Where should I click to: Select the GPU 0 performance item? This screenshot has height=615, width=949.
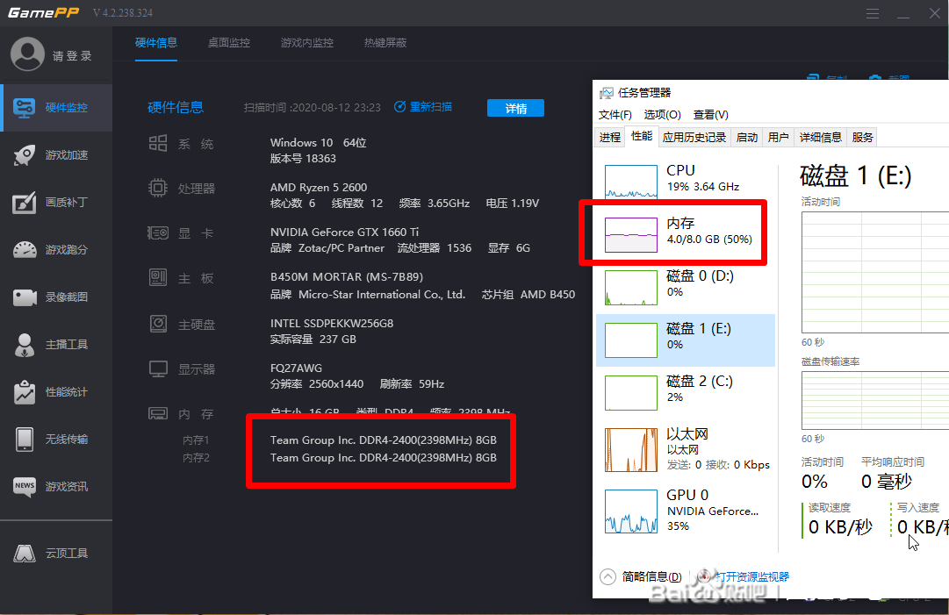tap(685, 511)
